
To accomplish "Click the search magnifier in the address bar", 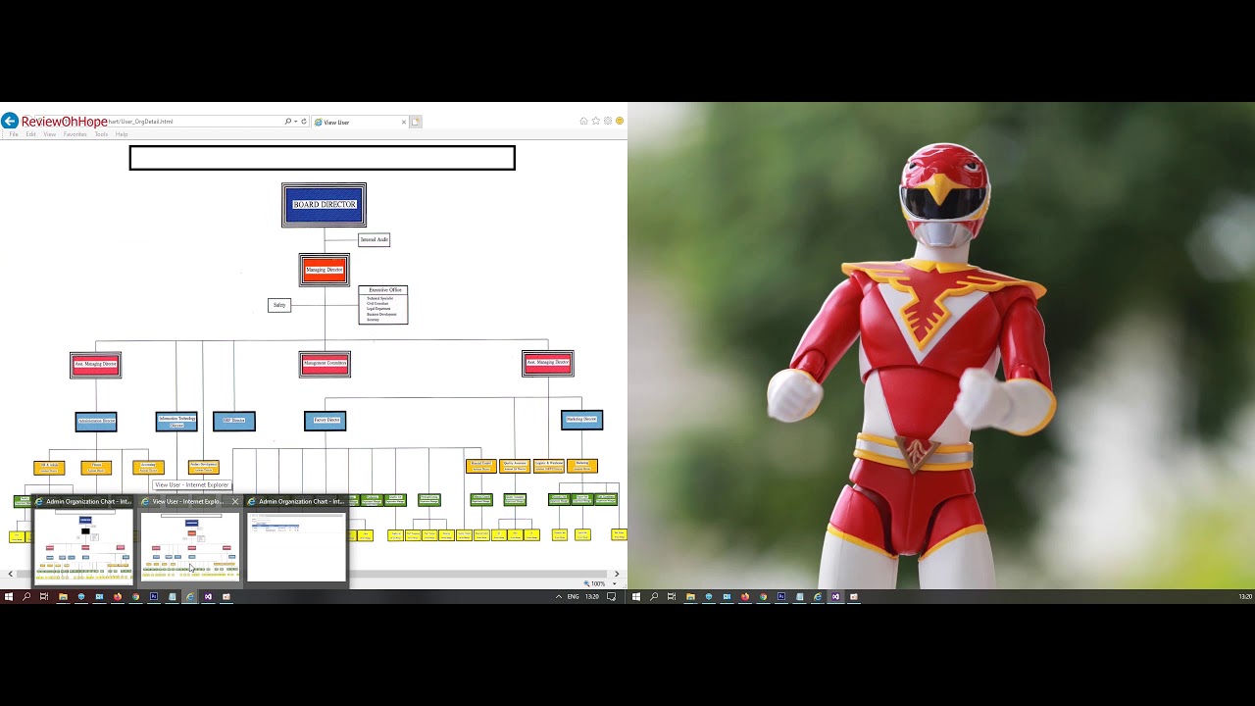I will click(x=287, y=122).
